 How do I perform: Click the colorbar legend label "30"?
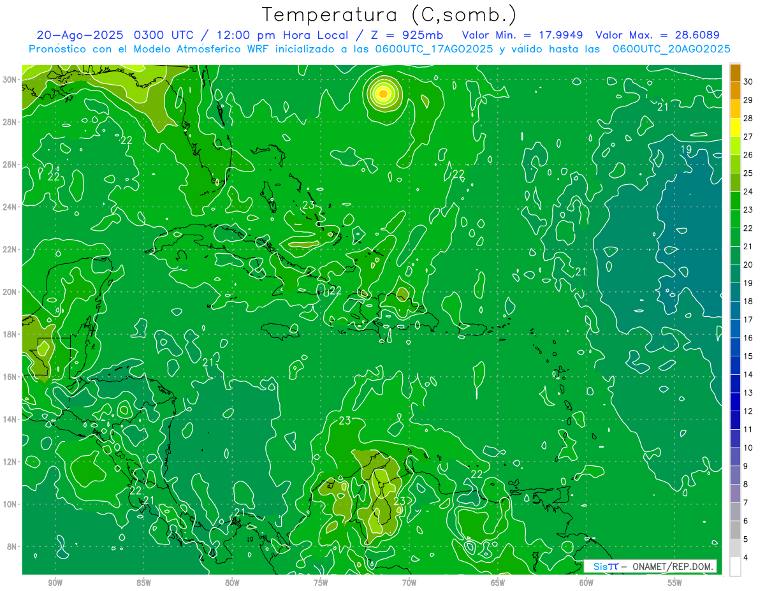point(748,81)
